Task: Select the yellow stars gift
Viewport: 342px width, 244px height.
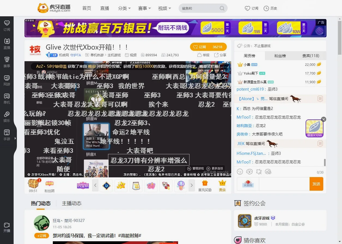Action: [x=121, y=186]
